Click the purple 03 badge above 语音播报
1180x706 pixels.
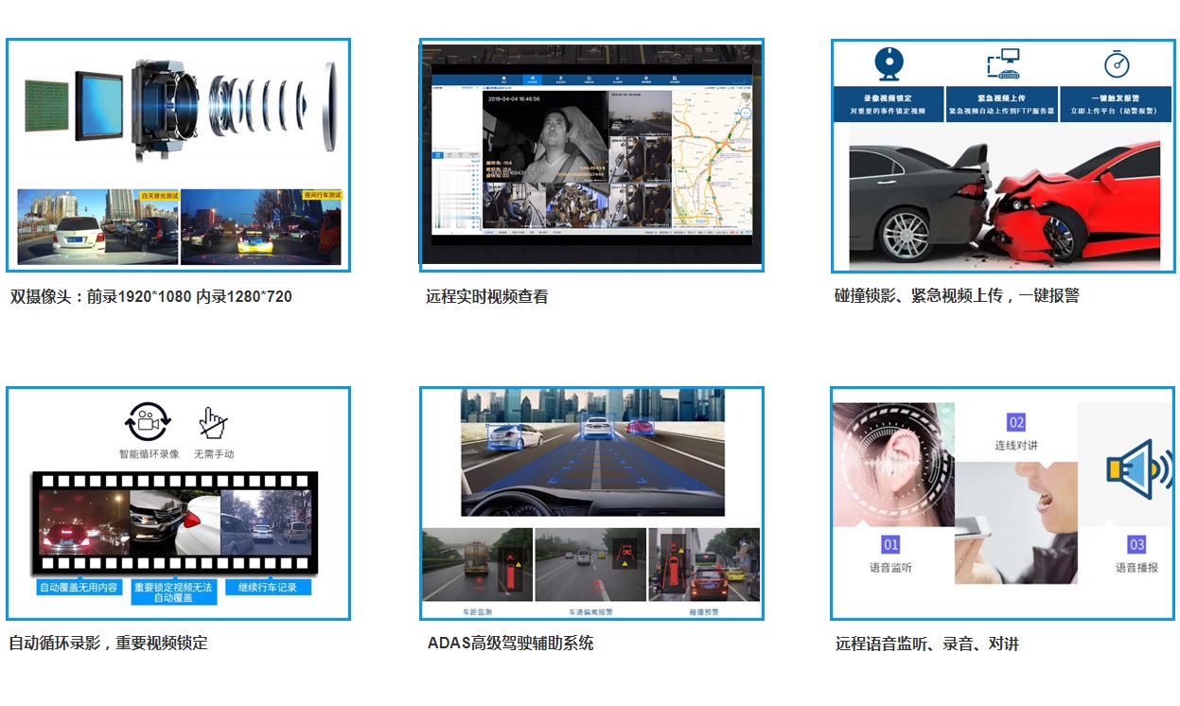coord(1136,545)
